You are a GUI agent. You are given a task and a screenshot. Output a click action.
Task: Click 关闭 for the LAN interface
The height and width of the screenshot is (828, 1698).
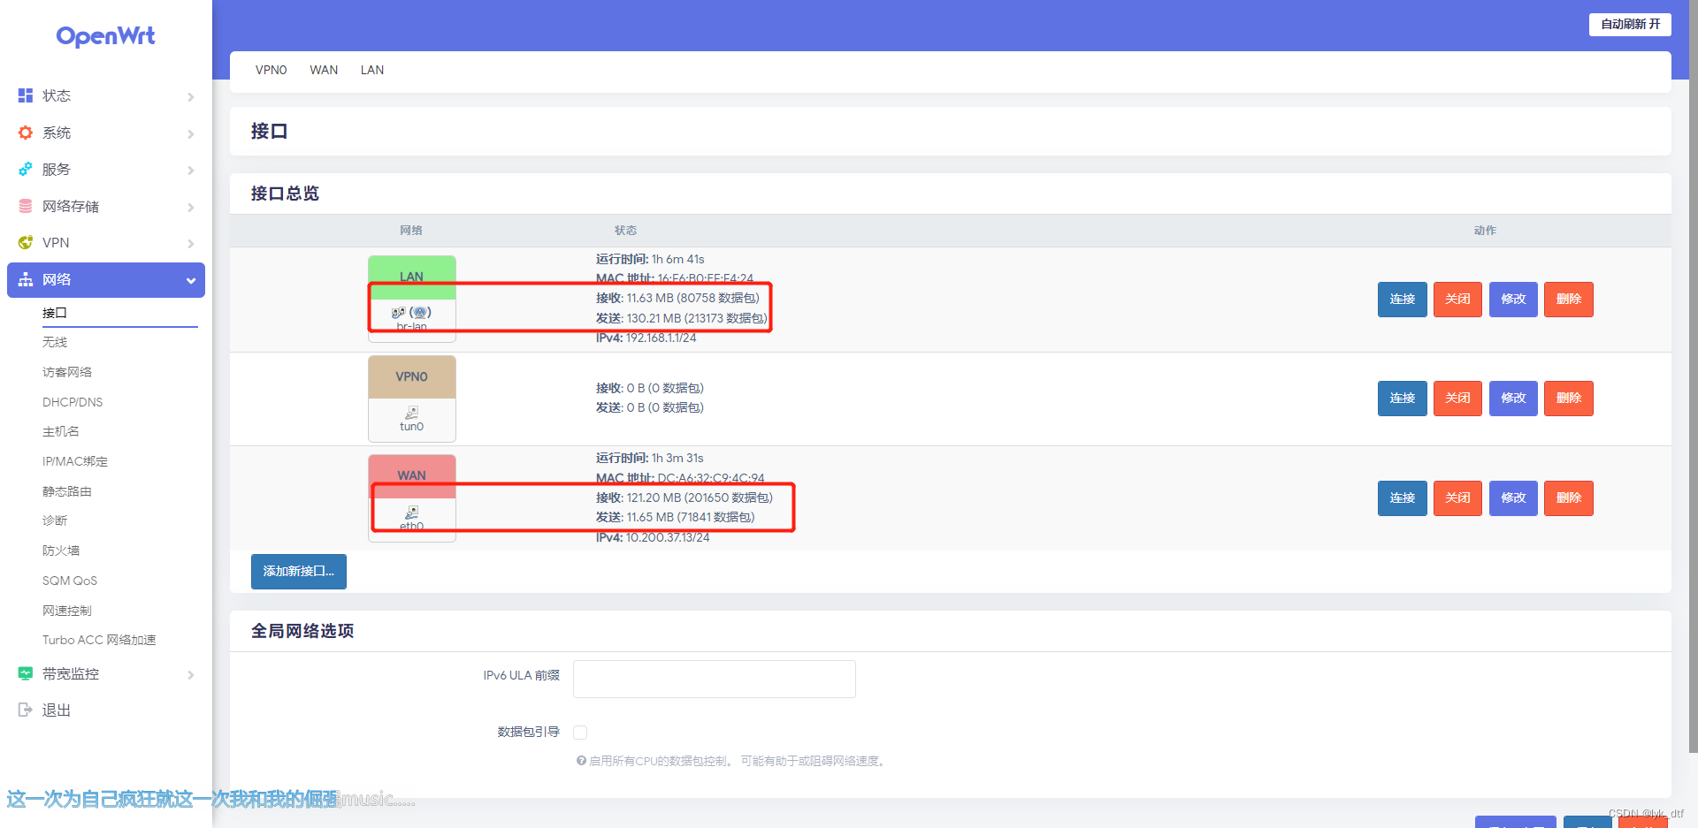pos(1457,299)
